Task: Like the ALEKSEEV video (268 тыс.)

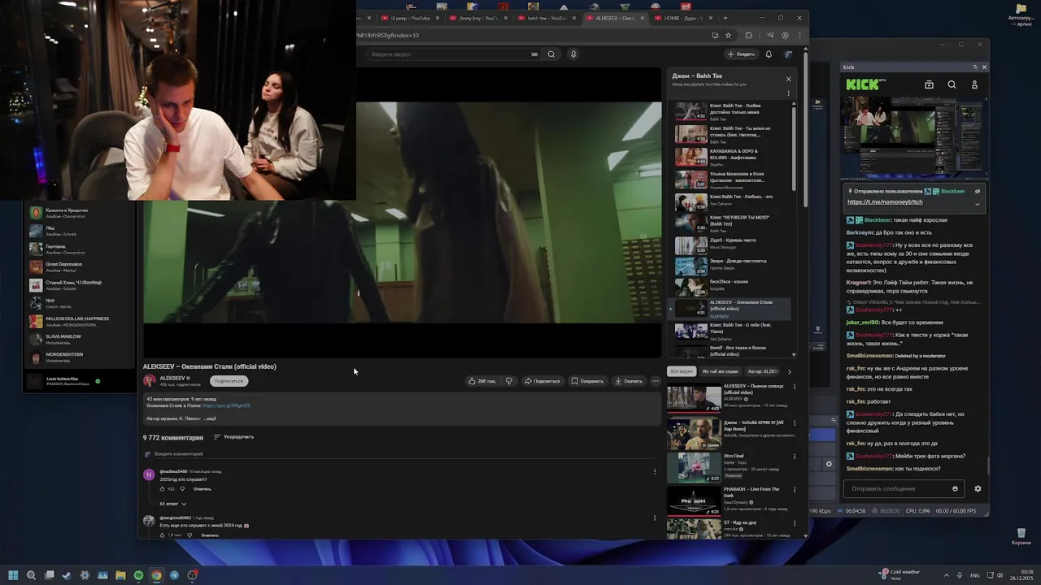Action: [x=481, y=381]
